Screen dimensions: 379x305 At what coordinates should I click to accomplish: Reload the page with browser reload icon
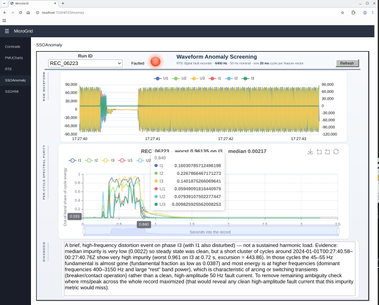point(20,13)
